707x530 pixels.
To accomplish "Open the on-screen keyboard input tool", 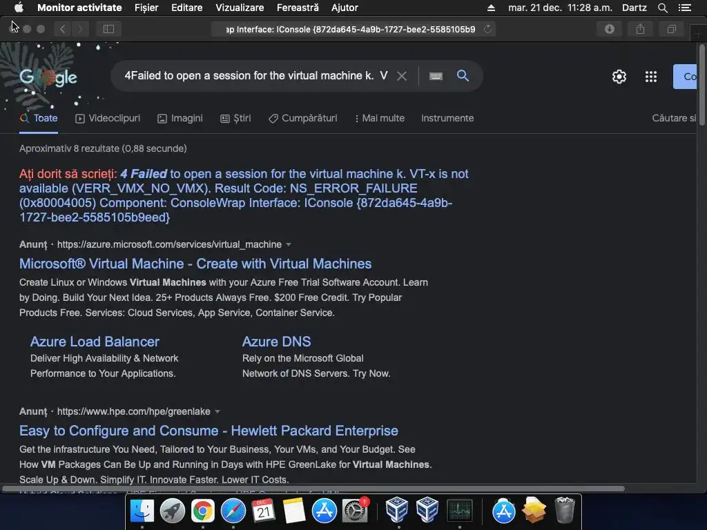I will click(x=436, y=76).
